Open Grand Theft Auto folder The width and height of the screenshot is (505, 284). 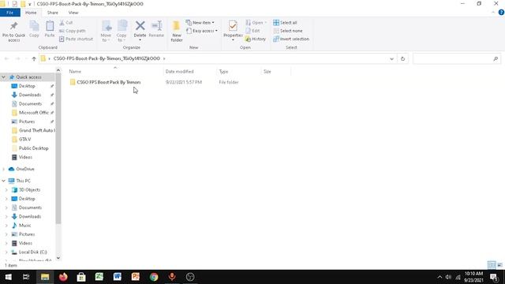33,130
